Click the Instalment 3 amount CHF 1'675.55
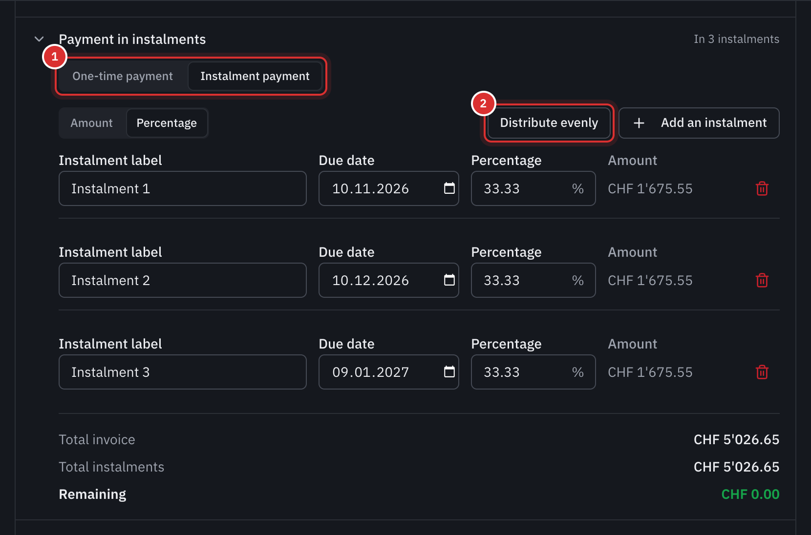811x535 pixels. [650, 372]
